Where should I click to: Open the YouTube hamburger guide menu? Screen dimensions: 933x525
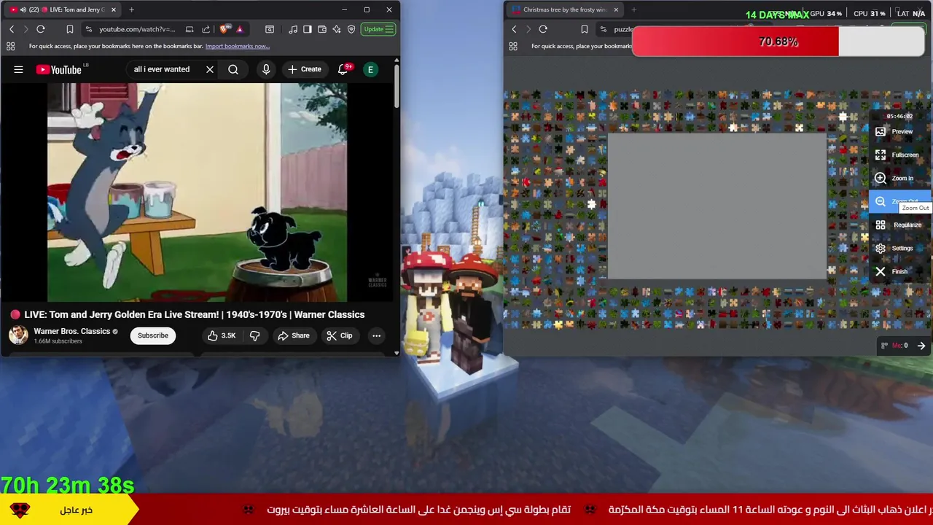18,69
